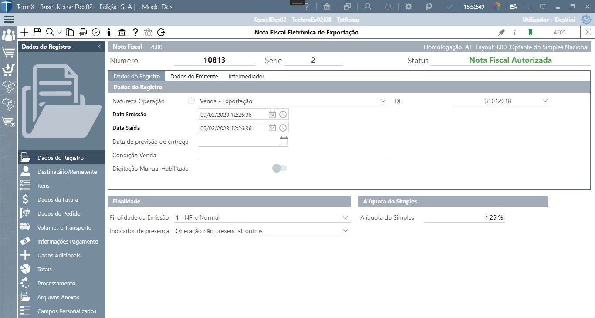This screenshot has height=318, width=595.
Task: Click the small 'i' icon beside bookmark
Action: 515,32
